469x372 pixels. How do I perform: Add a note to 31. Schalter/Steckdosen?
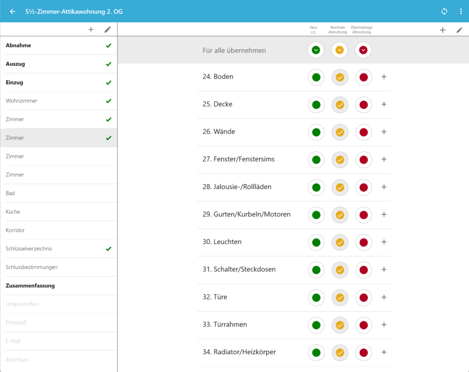[x=384, y=270]
